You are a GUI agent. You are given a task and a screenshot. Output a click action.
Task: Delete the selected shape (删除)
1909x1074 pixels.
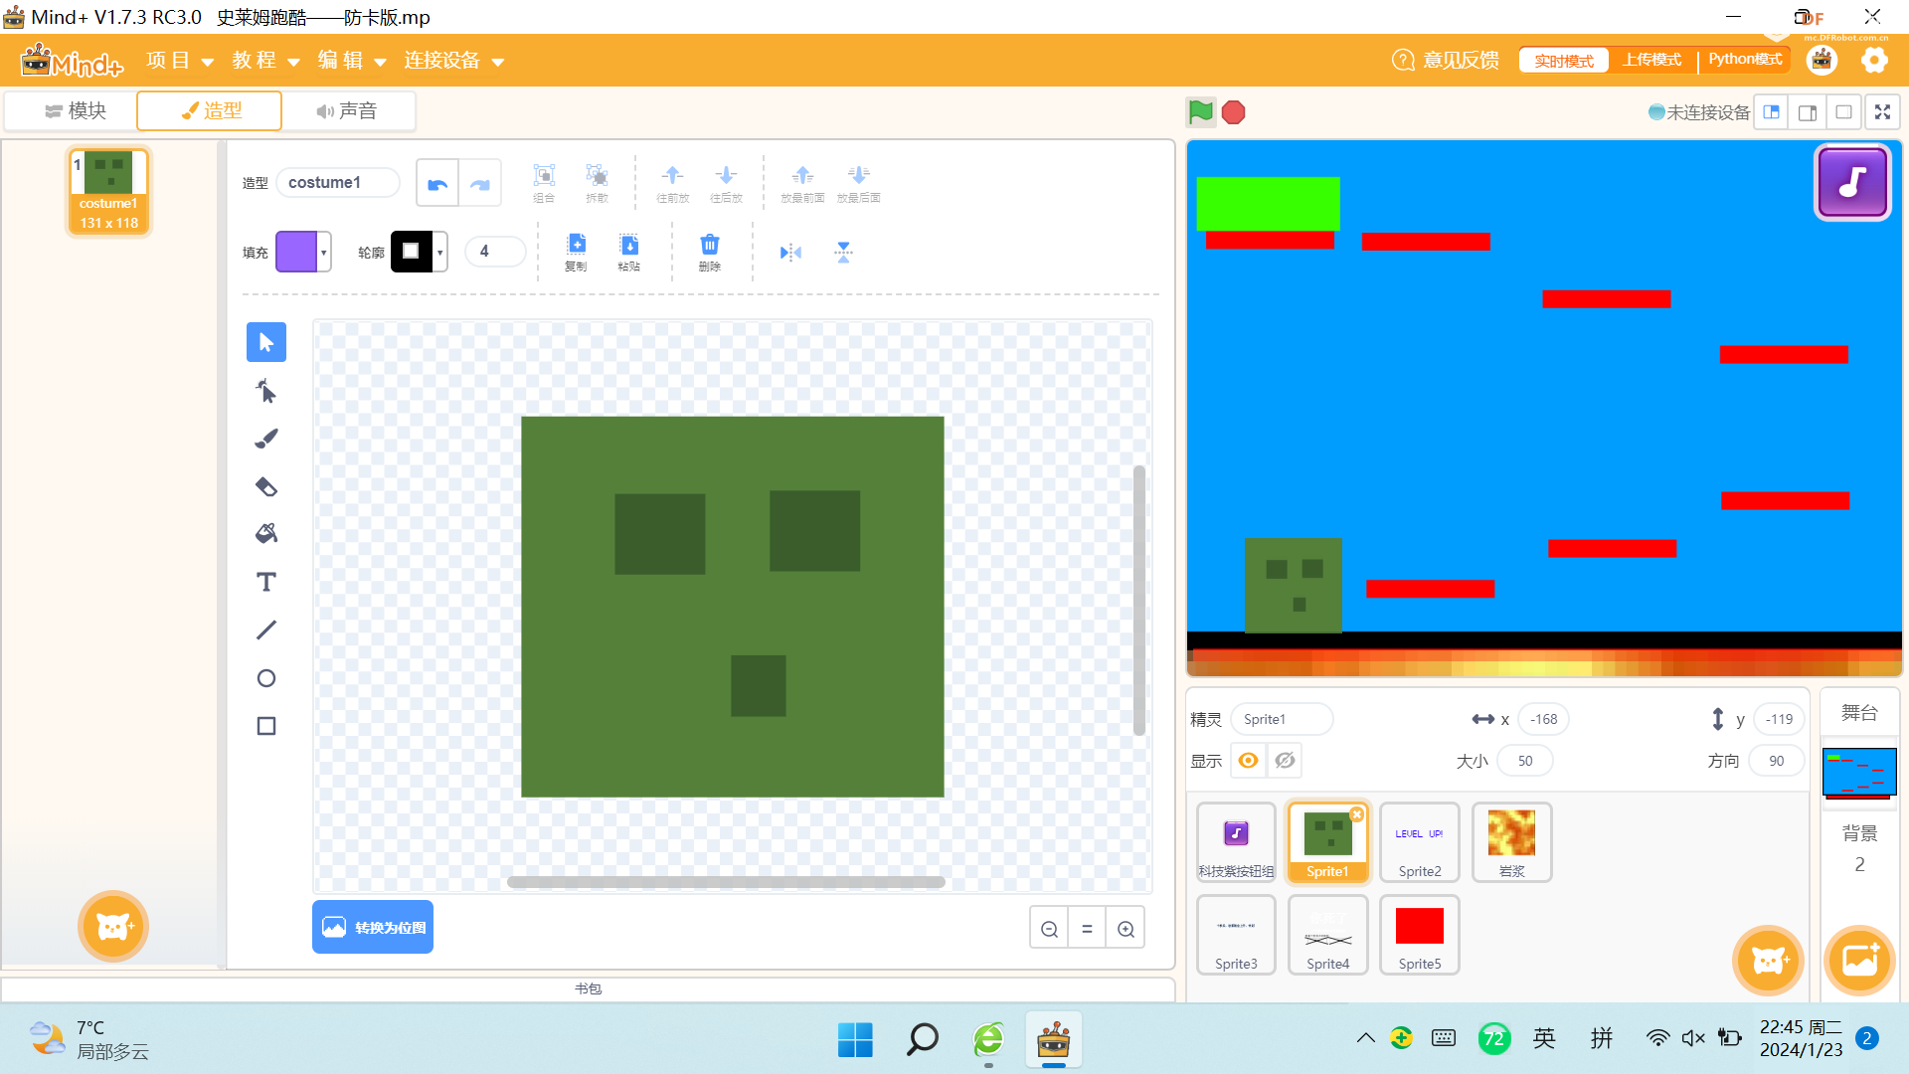point(709,252)
